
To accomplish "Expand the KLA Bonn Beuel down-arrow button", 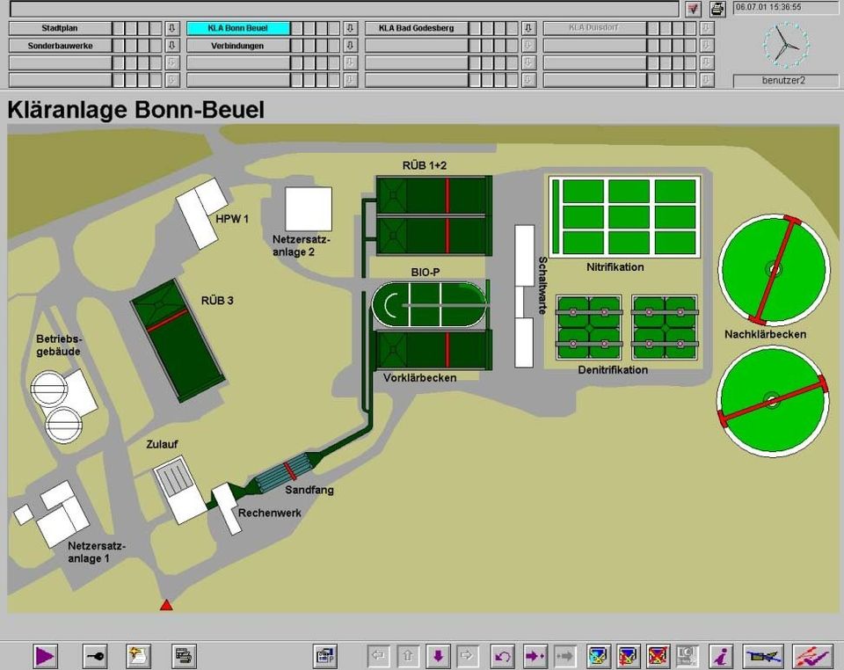I will coord(350,28).
